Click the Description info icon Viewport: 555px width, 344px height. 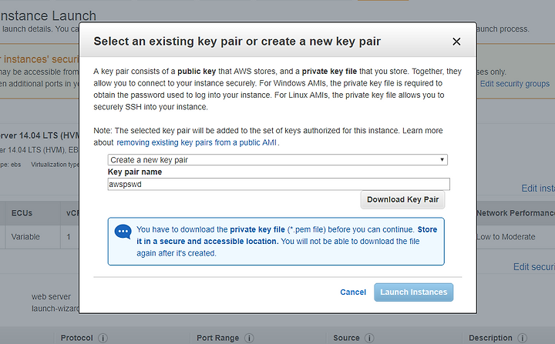tap(522, 338)
